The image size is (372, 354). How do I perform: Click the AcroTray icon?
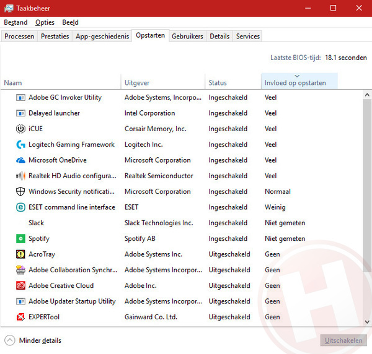pyautogui.click(x=20, y=254)
